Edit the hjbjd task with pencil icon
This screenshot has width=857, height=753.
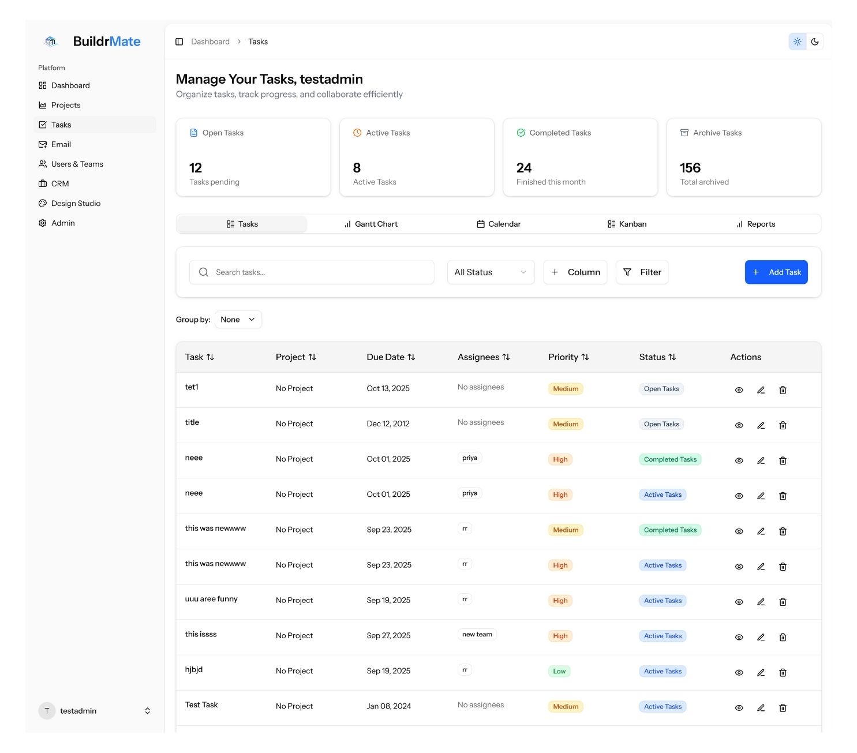761,672
